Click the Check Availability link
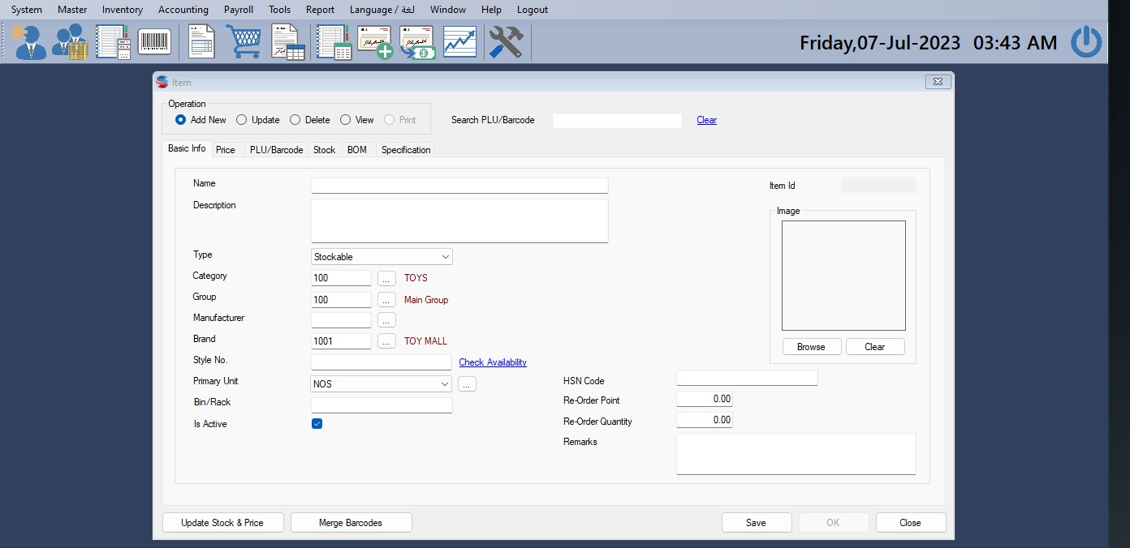Image resolution: width=1130 pixels, height=548 pixels. click(493, 362)
